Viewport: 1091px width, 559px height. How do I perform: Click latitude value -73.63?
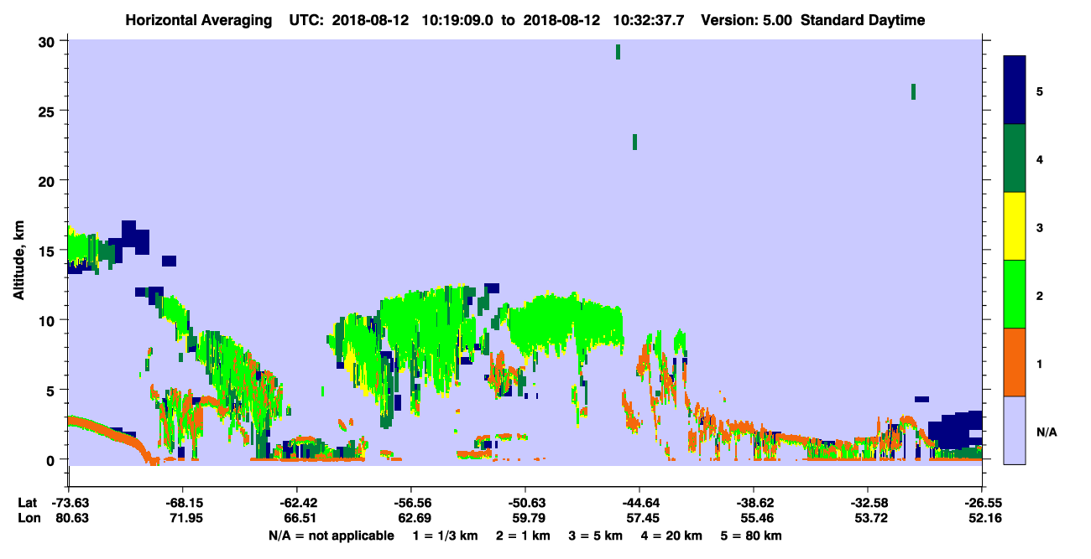tap(69, 503)
